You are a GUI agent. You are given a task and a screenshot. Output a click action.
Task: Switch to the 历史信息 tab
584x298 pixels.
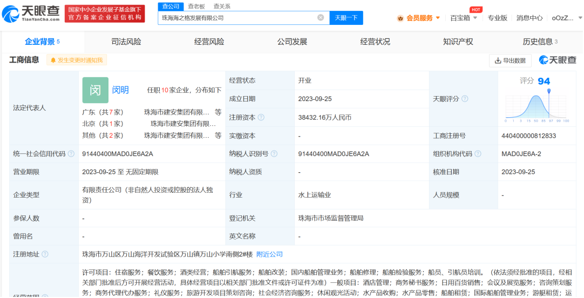540,42
